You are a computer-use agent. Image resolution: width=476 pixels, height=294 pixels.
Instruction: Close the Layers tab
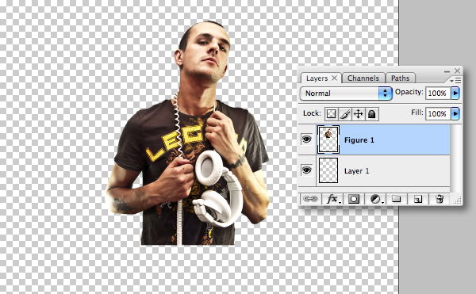point(334,78)
